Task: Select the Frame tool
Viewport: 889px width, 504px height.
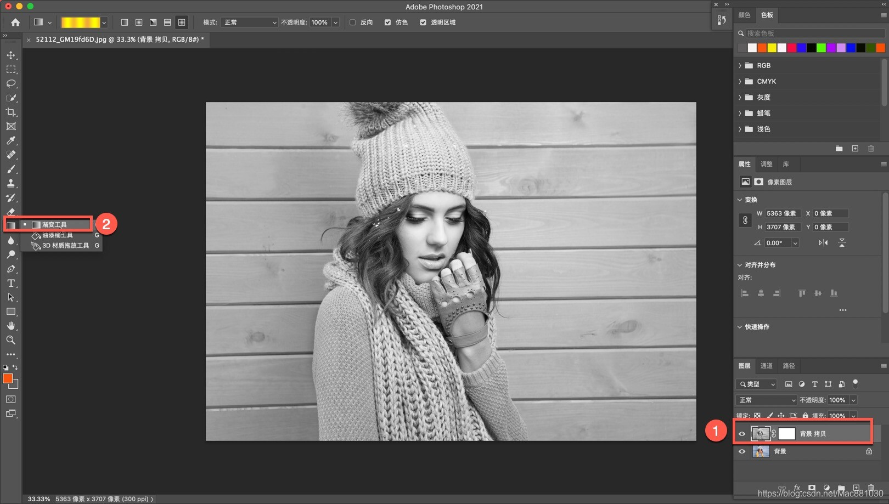Action: 11,127
